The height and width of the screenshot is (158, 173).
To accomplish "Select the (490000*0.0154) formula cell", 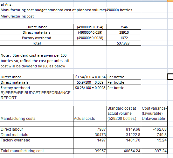I will [x=90, y=27].
